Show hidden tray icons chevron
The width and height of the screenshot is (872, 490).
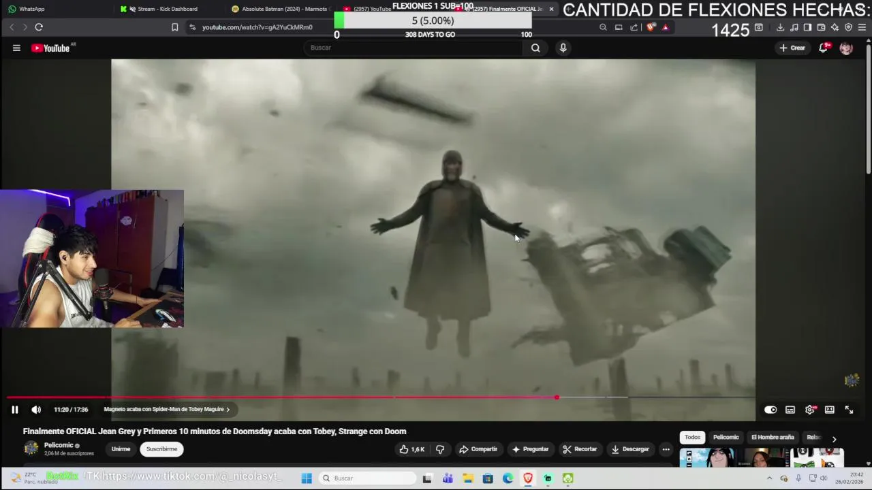click(770, 478)
